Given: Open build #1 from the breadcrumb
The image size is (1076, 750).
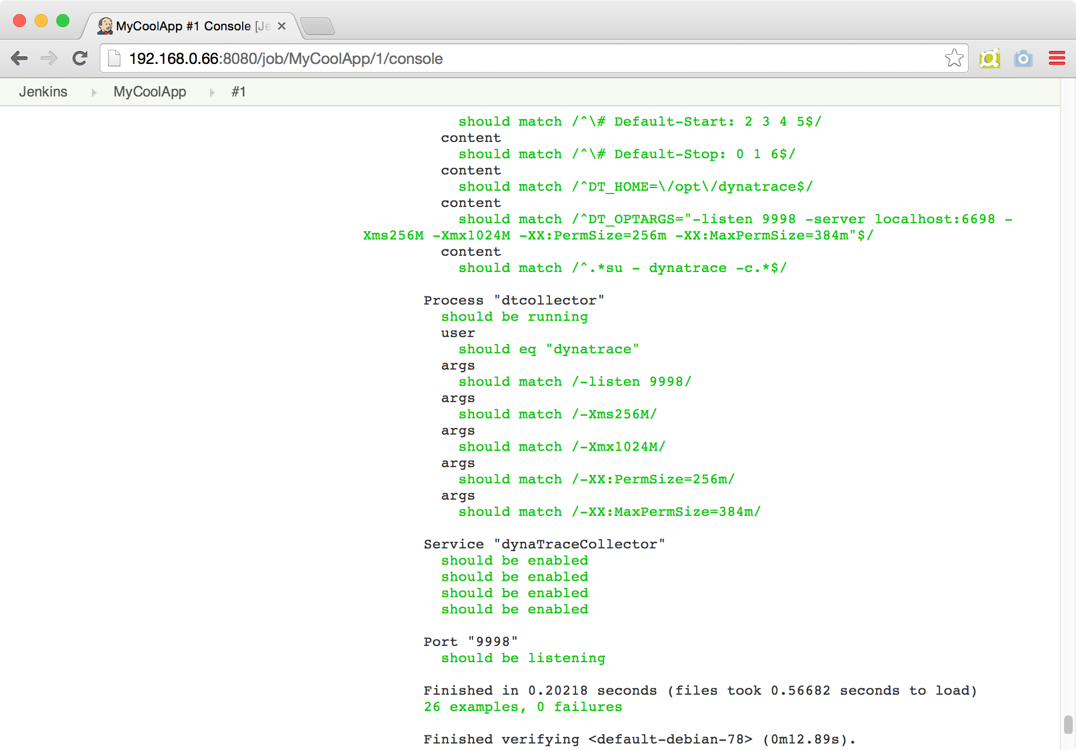Looking at the screenshot, I should tap(239, 92).
